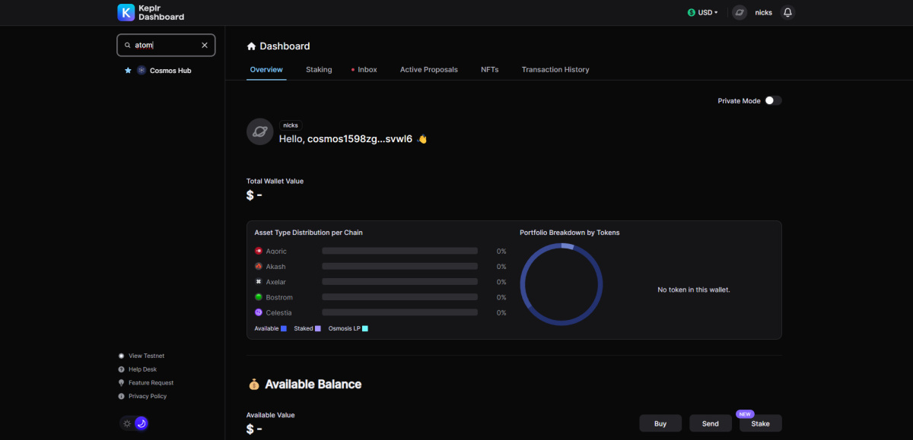Go to the Transaction History tab

[x=555, y=69]
